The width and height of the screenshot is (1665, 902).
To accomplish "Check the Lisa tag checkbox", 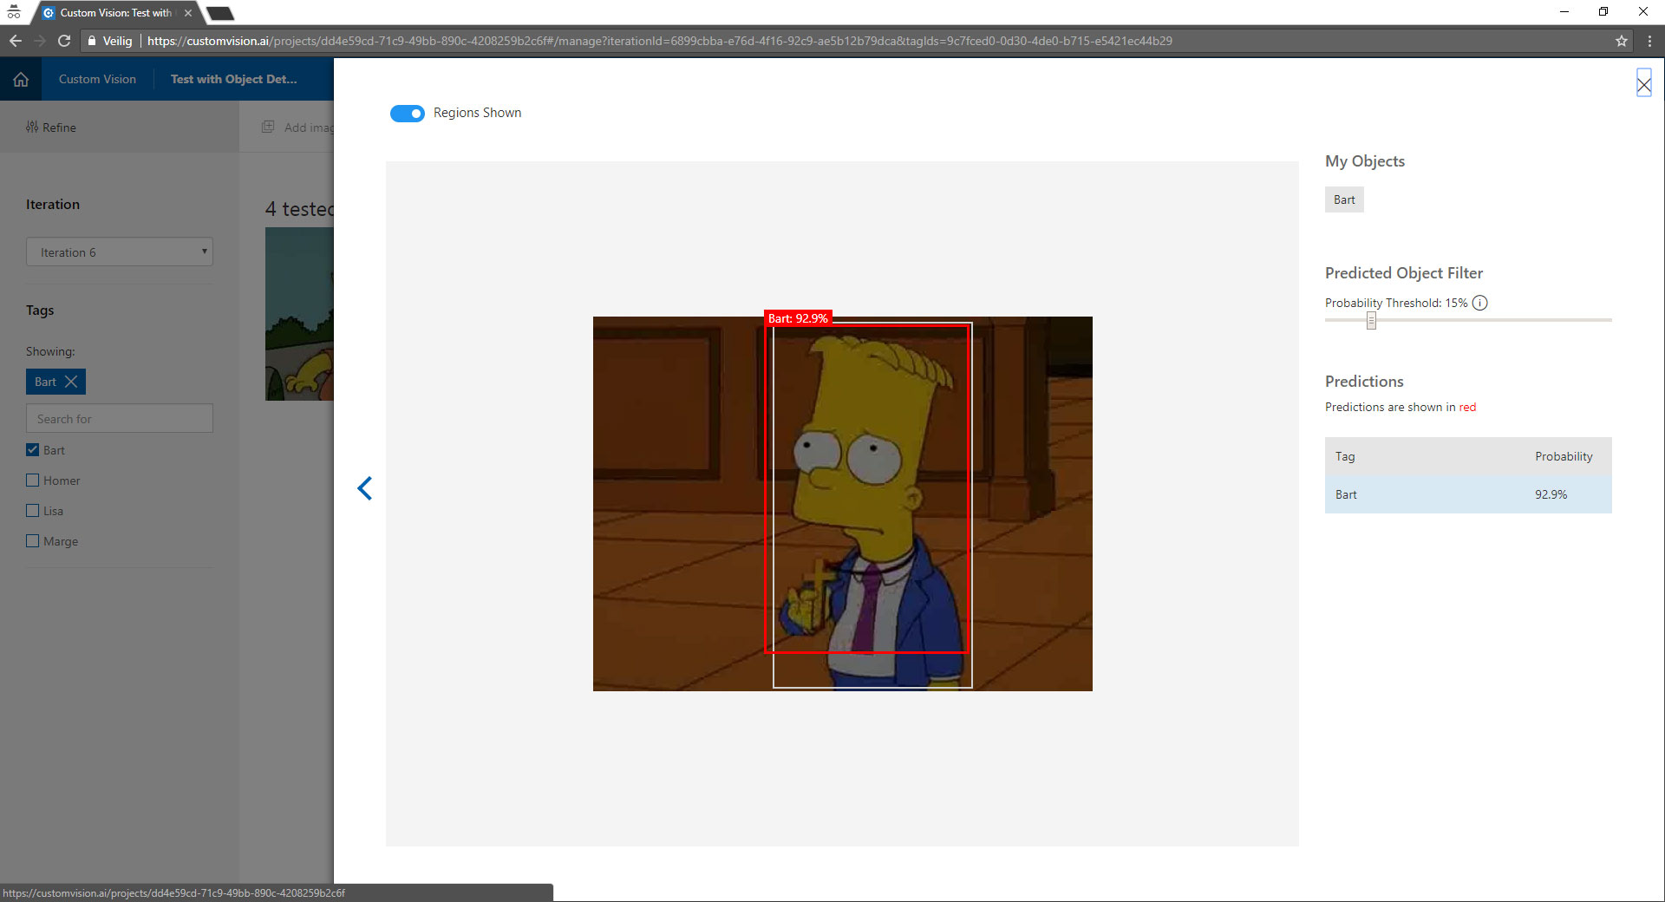I will tap(33, 510).
